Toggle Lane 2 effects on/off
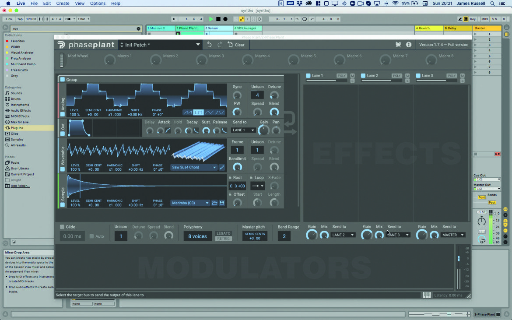Image resolution: width=512 pixels, height=320 pixels. coord(363,76)
